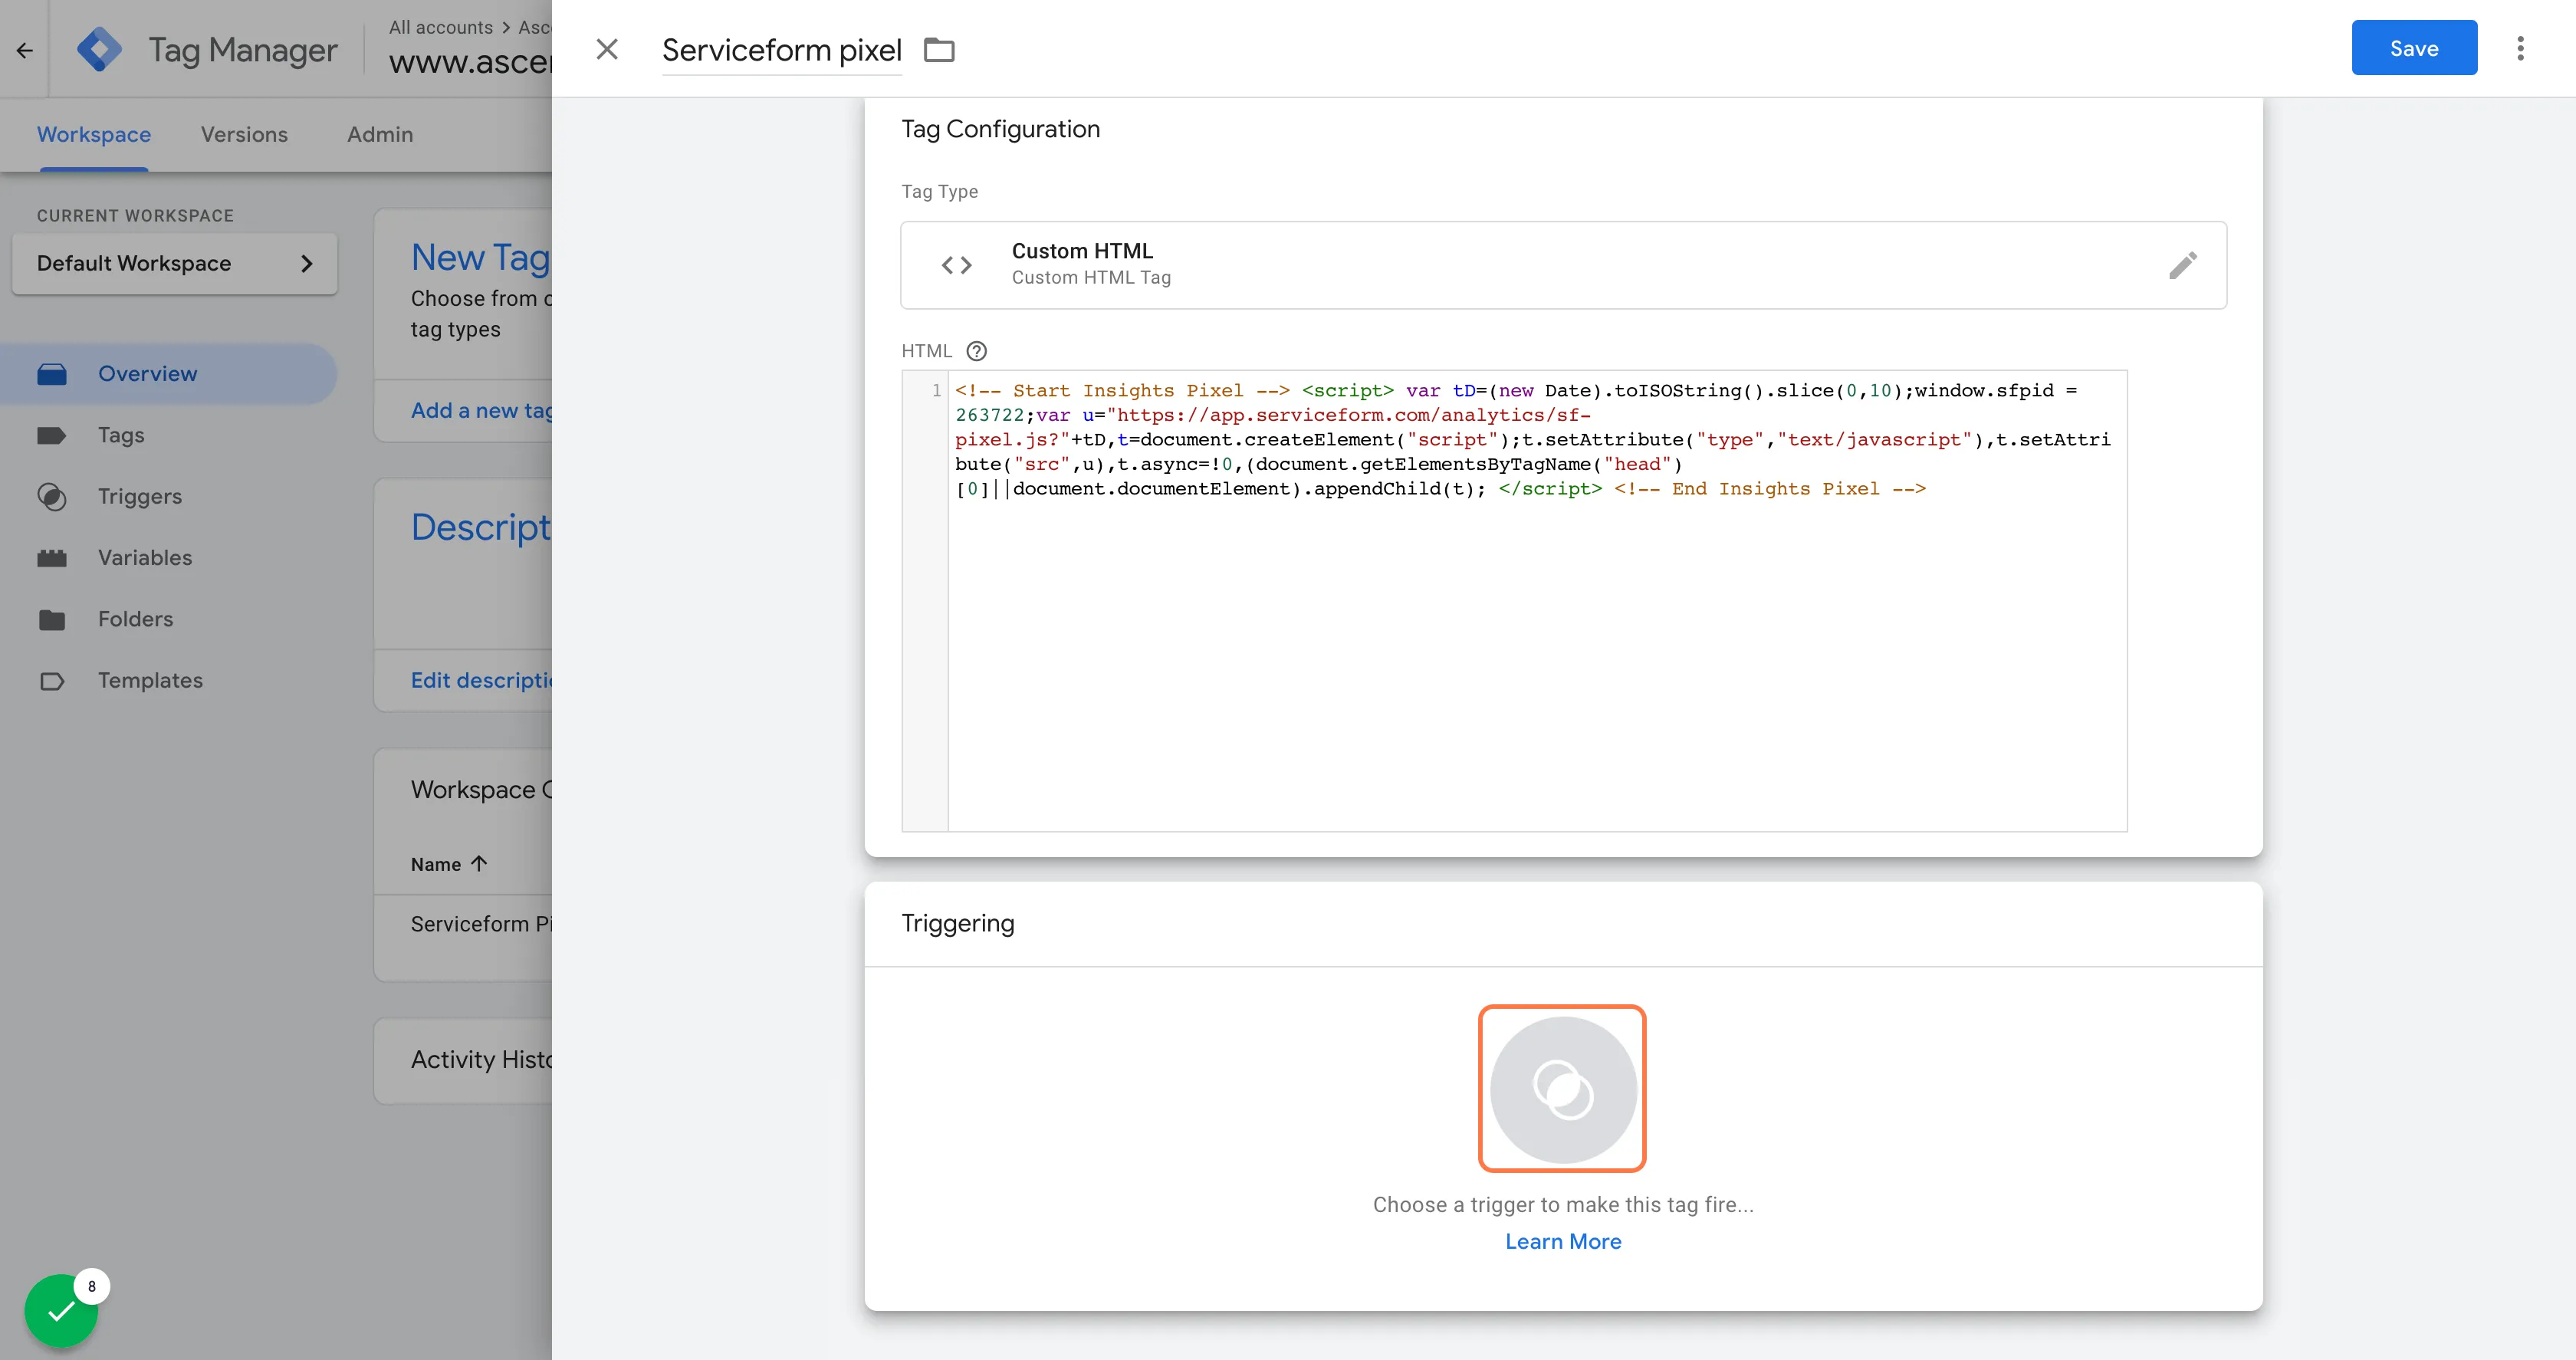Click the green checkmark badge with 8
2576x1360 pixels.
coord(62,1310)
